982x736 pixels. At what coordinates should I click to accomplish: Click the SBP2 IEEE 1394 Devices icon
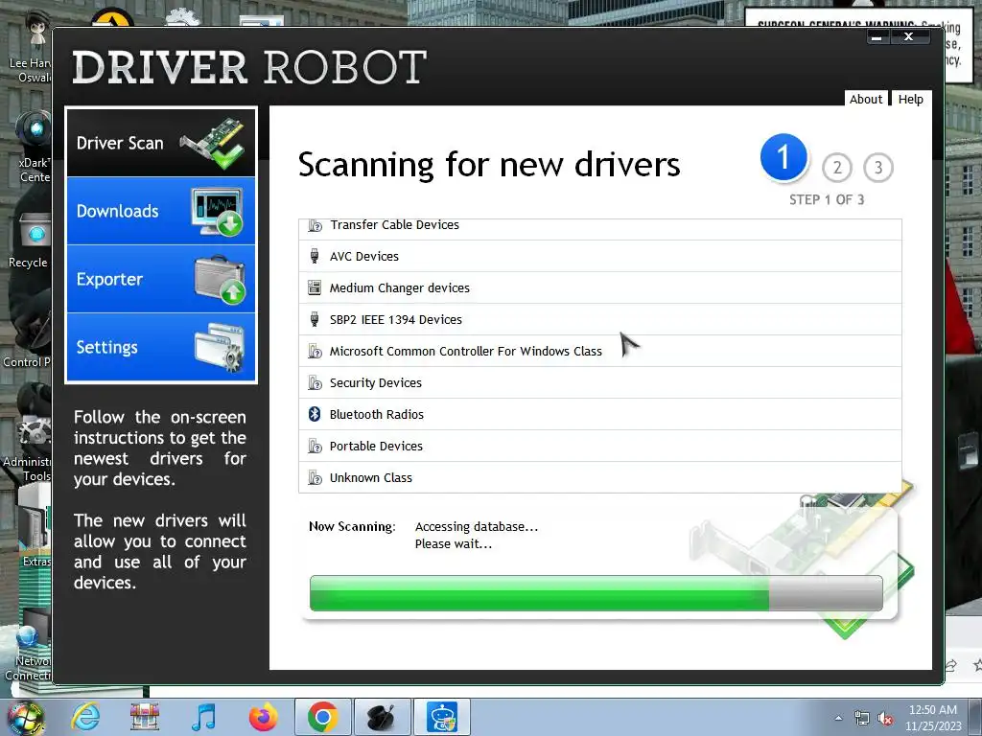[x=315, y=319]
